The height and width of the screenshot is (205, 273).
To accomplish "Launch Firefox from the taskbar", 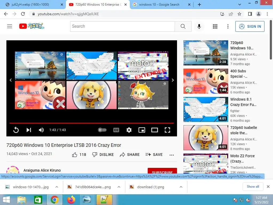I will click(71, 200).
